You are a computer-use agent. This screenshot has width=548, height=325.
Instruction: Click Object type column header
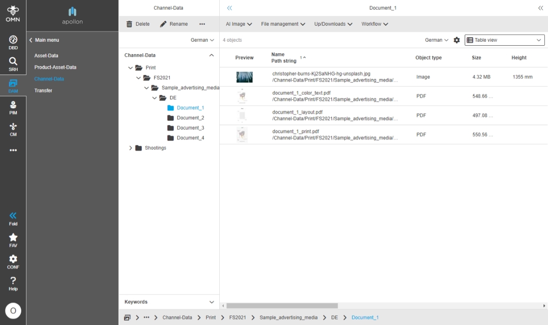pos(428,58)
